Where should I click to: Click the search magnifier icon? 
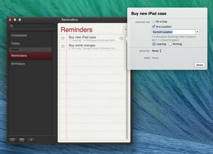[12, 26]
